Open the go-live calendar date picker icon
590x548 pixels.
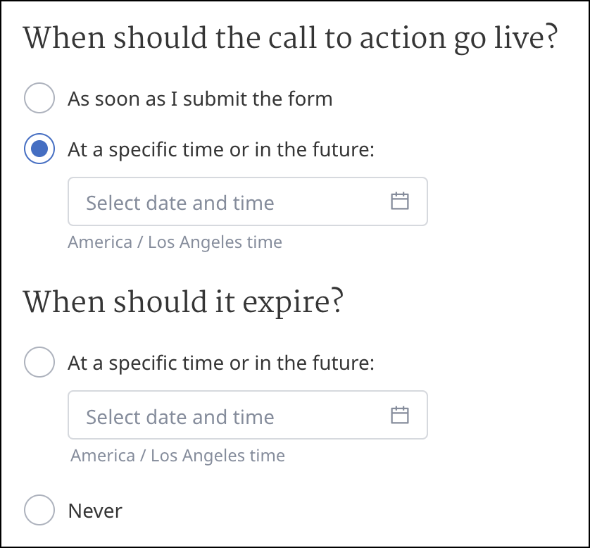pyautogui.click(x=399, y=201)
